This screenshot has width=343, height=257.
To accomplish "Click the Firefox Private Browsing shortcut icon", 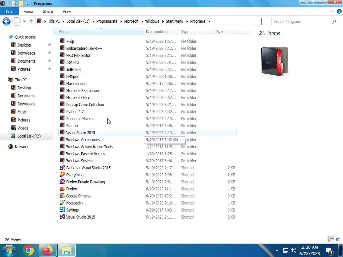I will pyautogui.click(x=62, y=182).
